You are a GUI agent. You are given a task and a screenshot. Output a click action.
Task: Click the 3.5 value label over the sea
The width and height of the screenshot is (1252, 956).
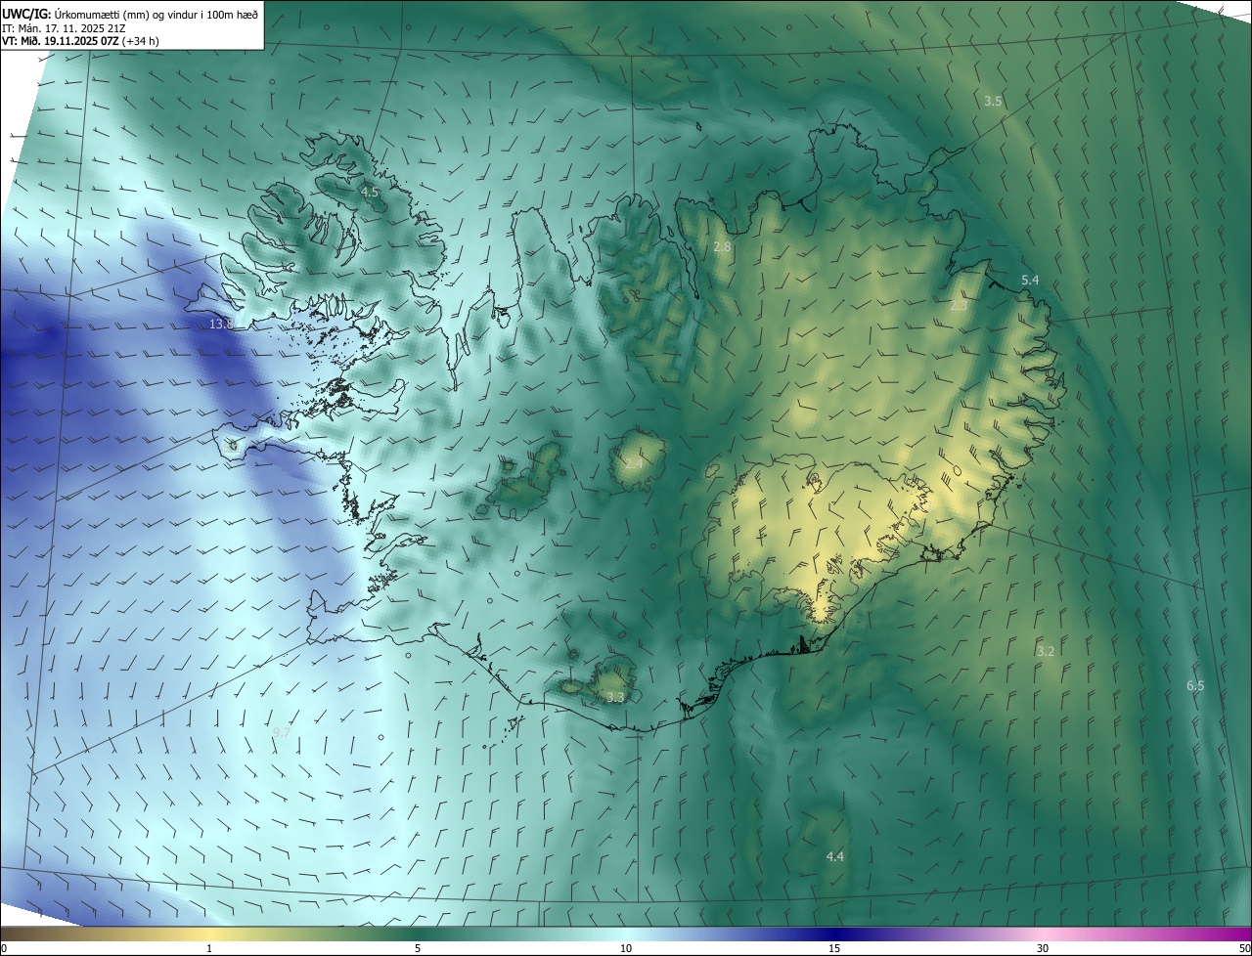point(993,101)
